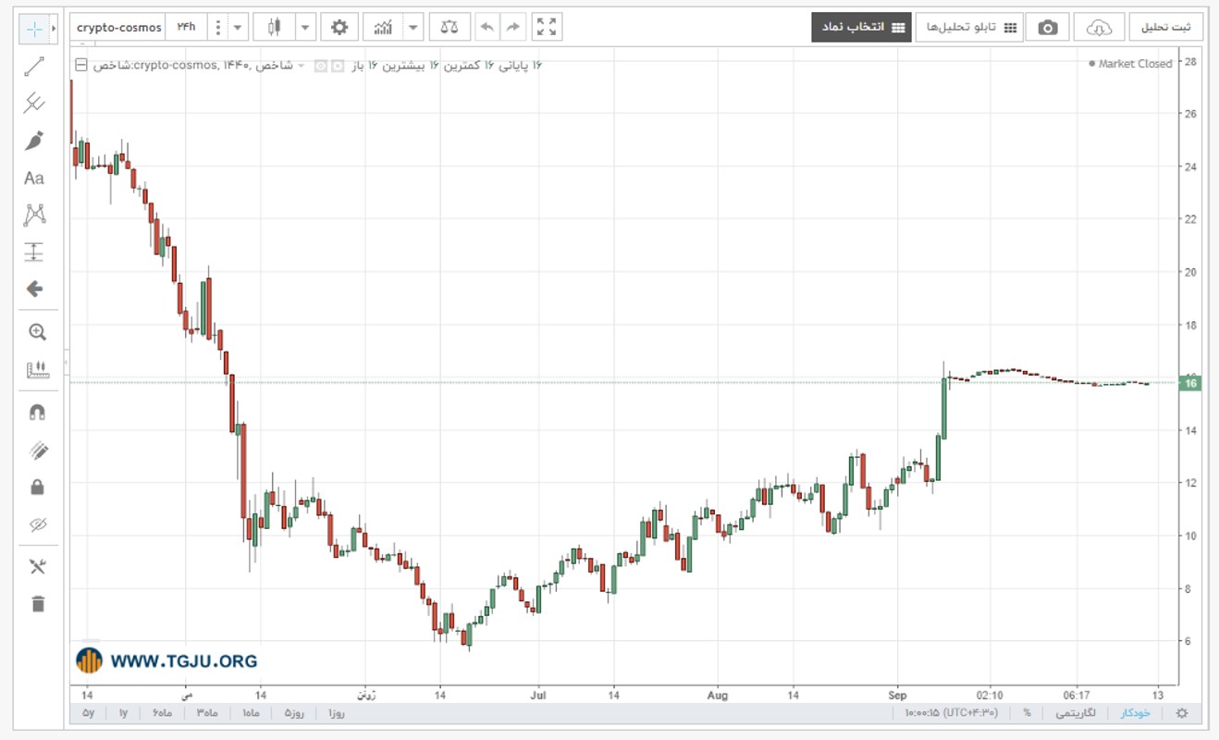Select the measure ruler tool

pos(37,370)
